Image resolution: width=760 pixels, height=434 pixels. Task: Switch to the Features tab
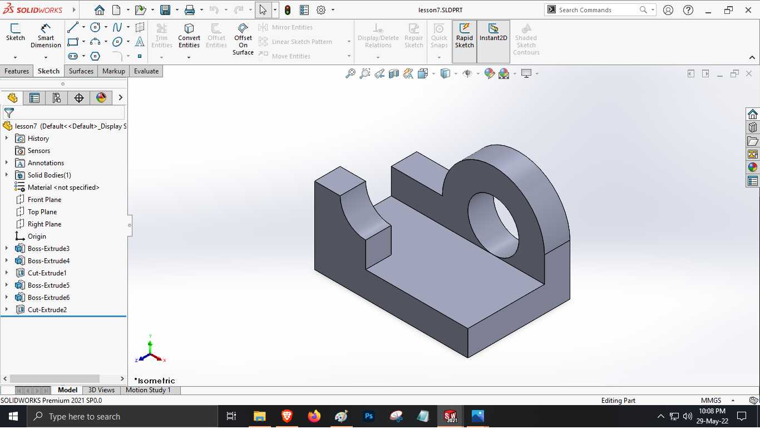point(17,71)
